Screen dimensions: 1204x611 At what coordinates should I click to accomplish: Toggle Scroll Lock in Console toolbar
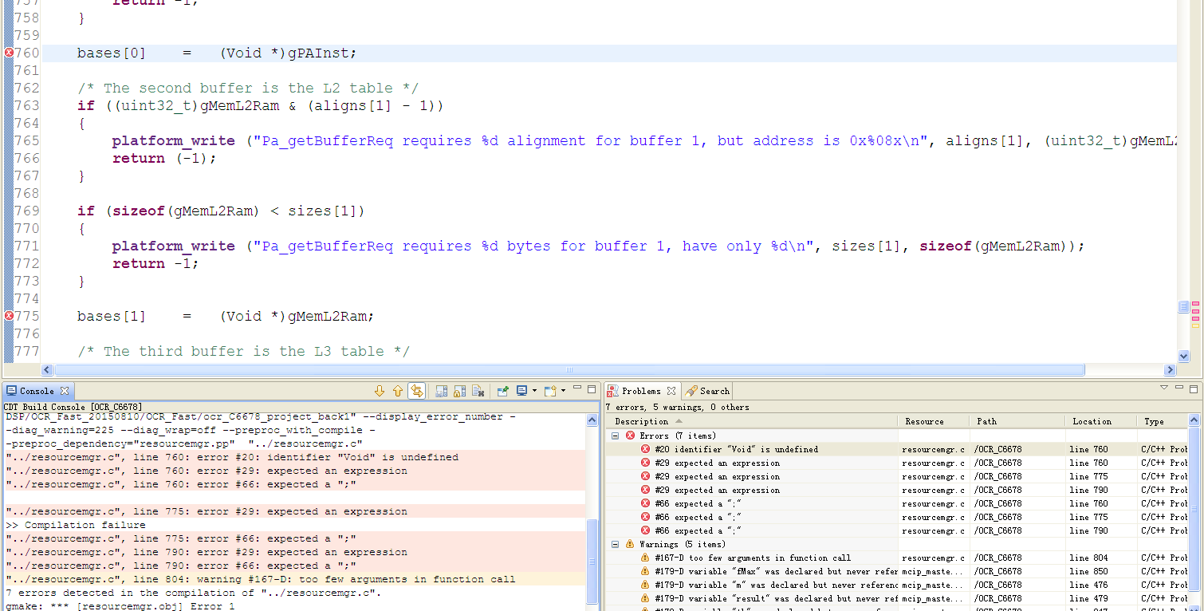coord(459,391)
